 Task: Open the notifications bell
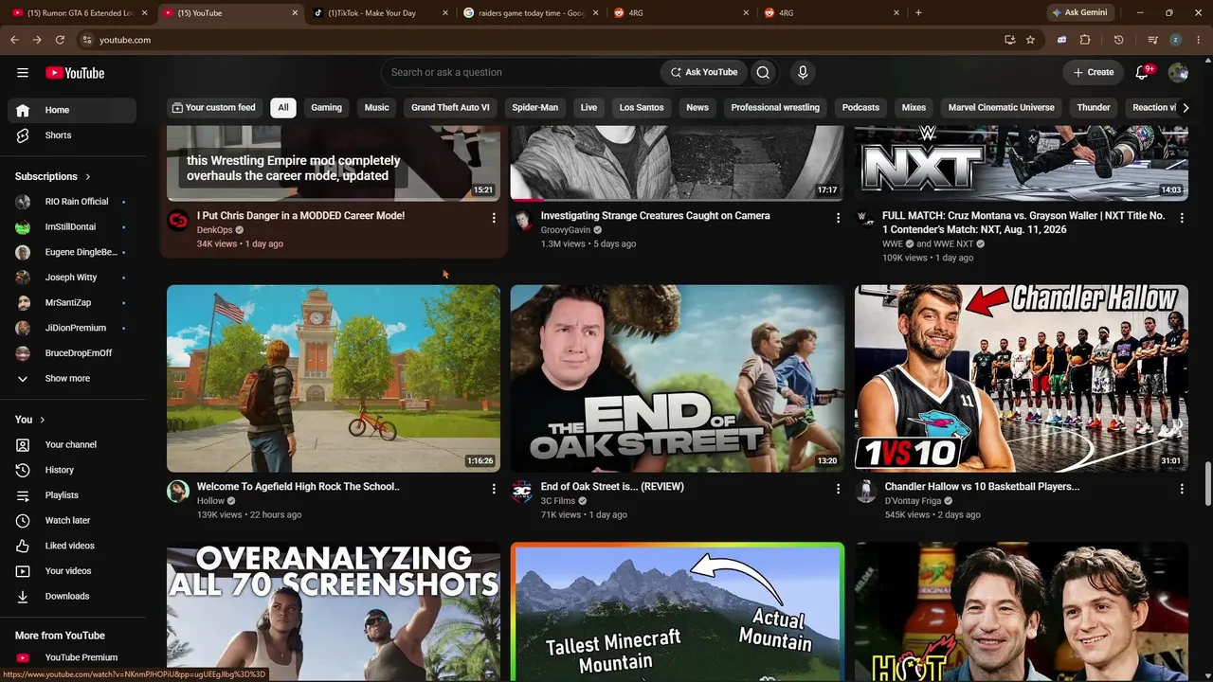pos(1143,72)
